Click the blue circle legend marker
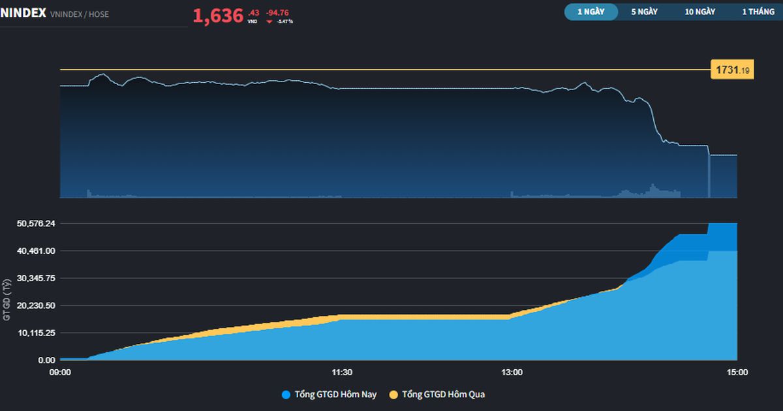This screenshot has height=411, width=783. 286,395
